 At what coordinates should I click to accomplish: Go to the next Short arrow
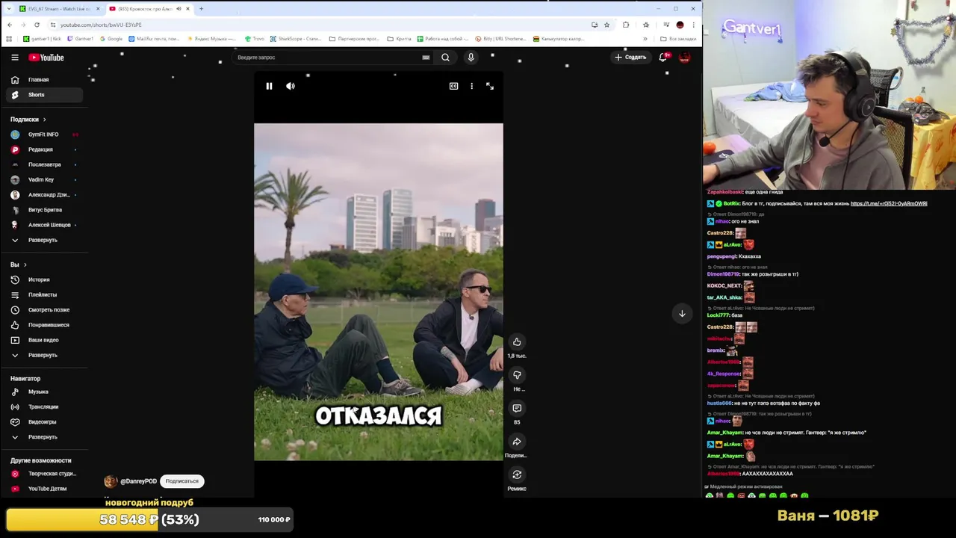tap(682, 314)
